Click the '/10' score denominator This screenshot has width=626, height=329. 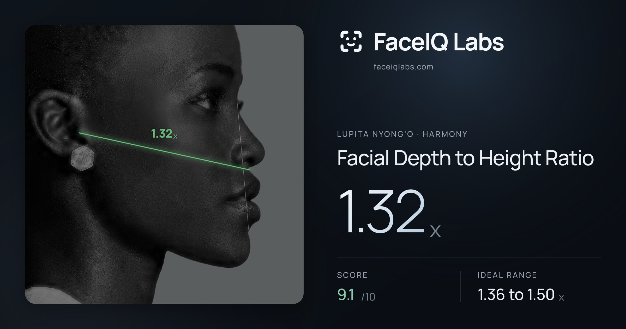tap(368, 297)
